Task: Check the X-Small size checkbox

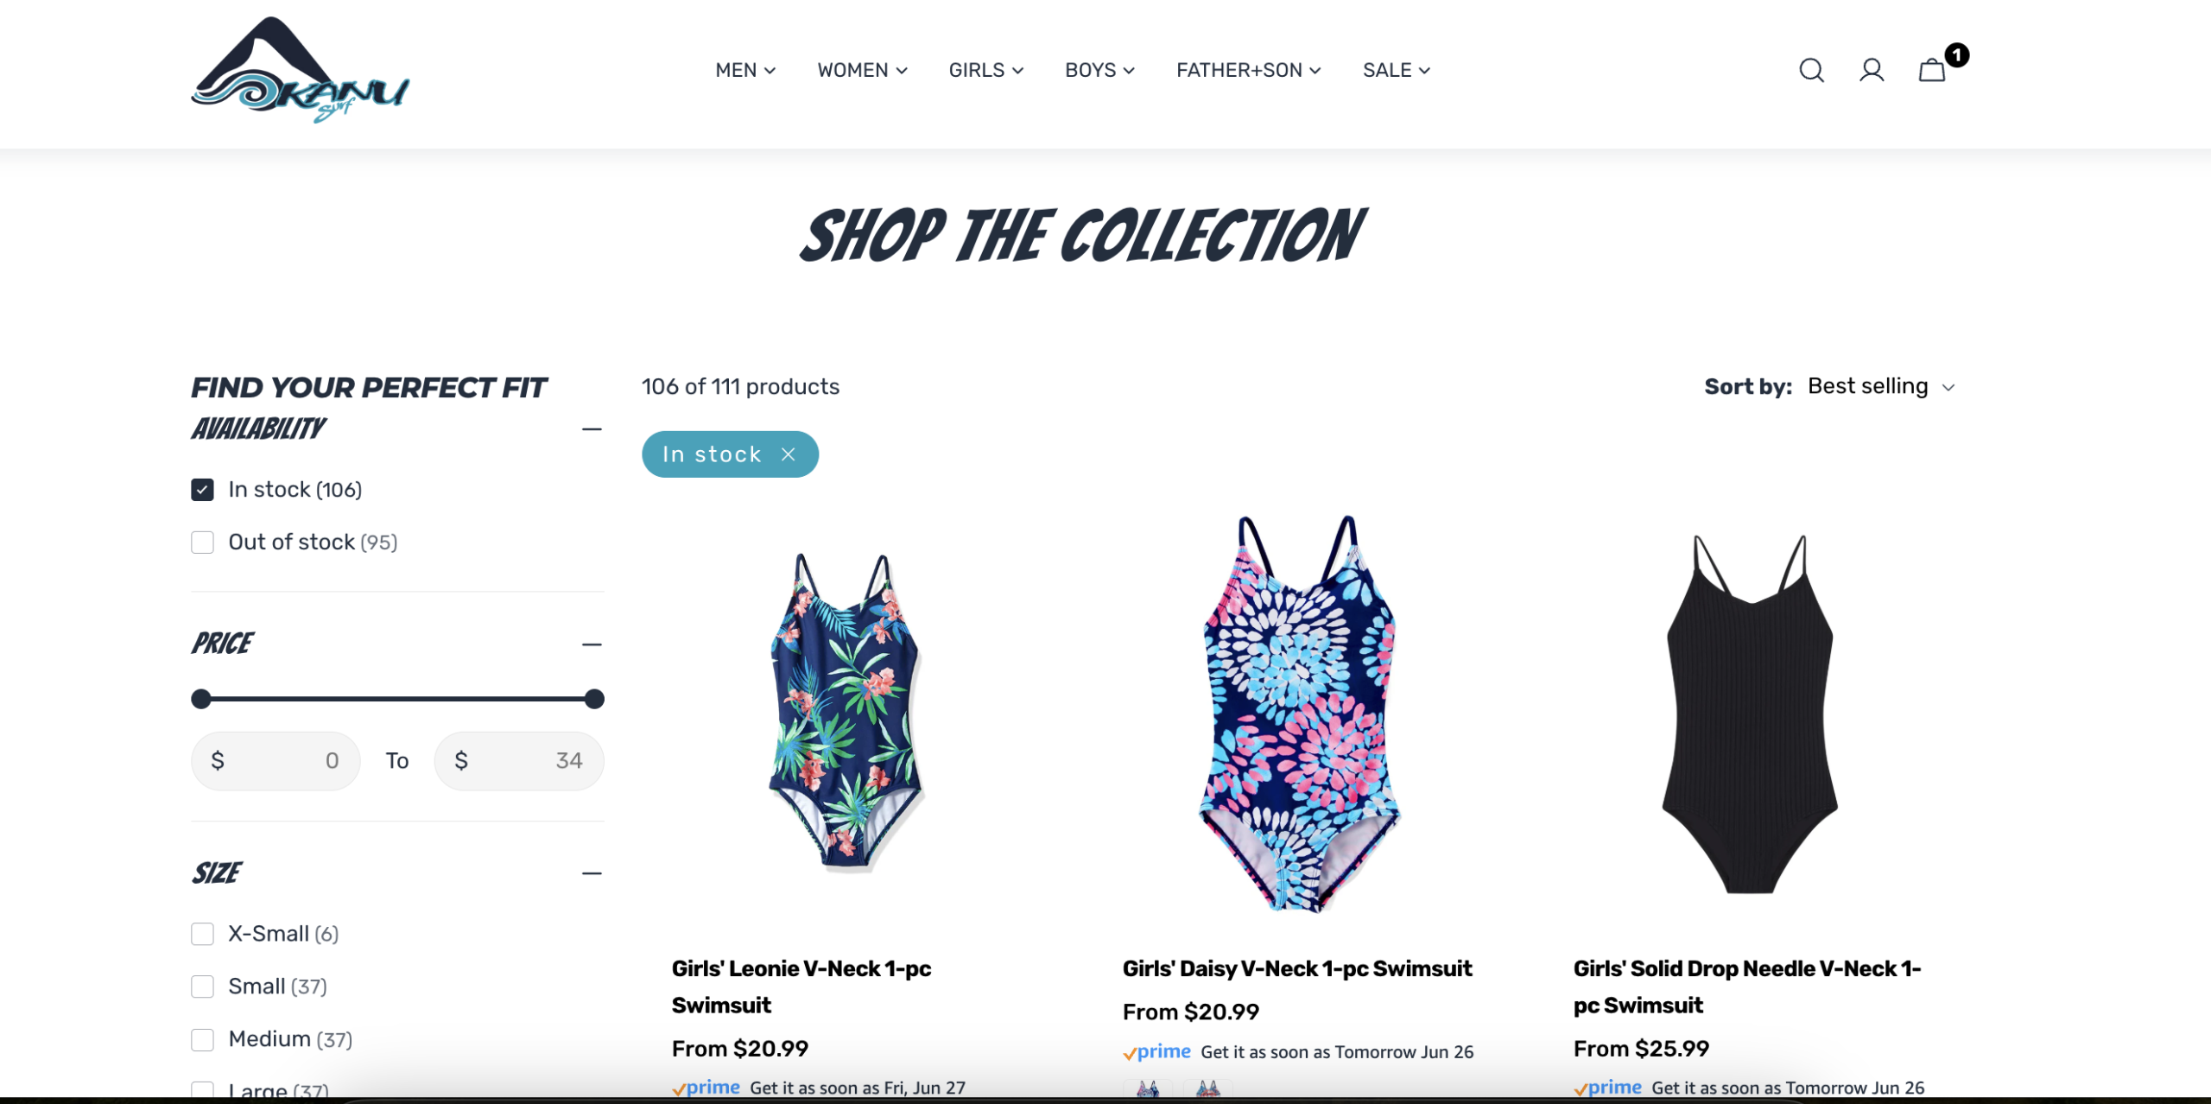Action: (202, 934)
